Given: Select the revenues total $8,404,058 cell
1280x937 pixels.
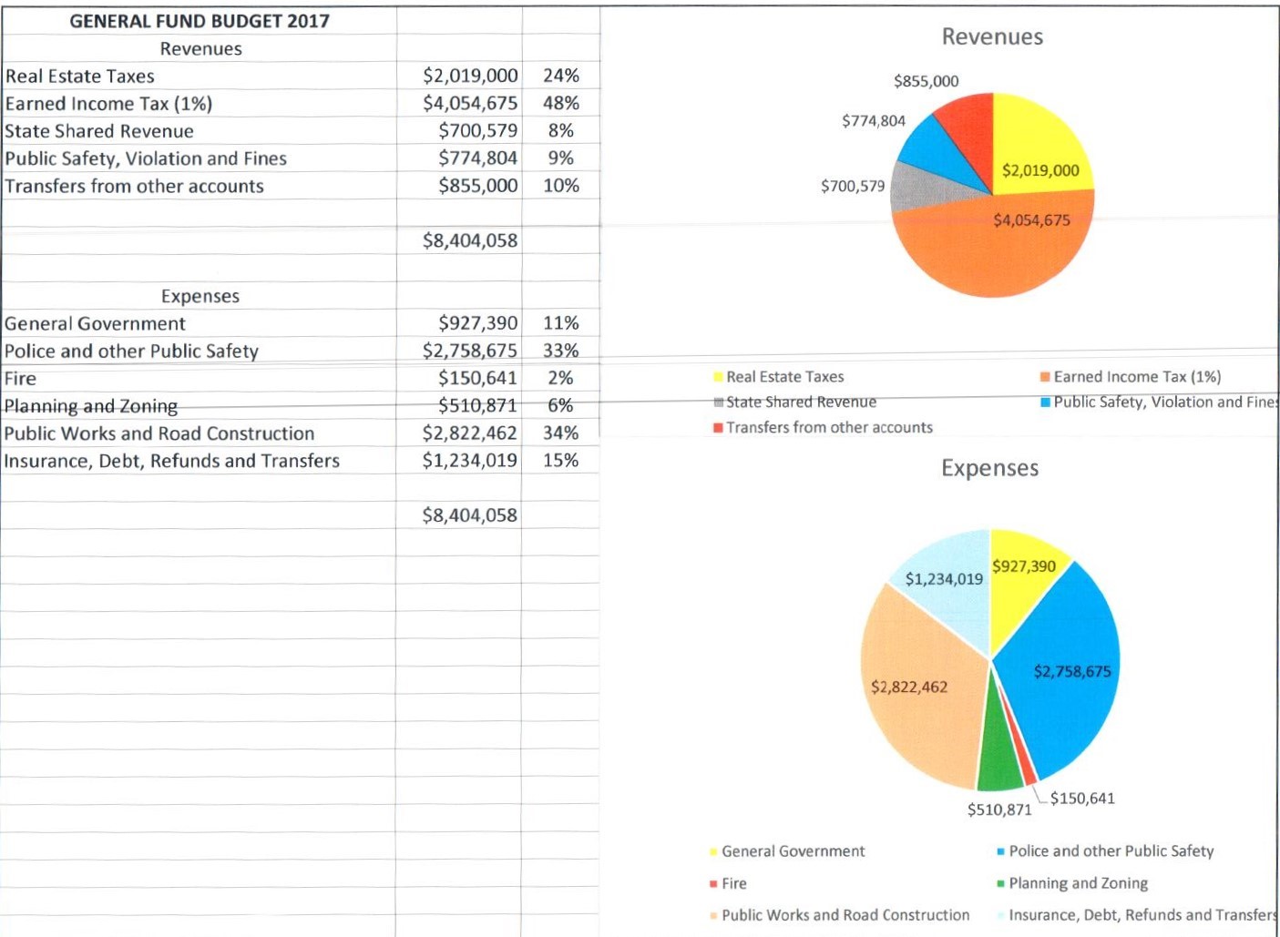Looking at the screenshot, I should coord(469,240).
